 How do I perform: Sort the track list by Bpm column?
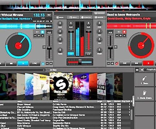click(109, 101)
